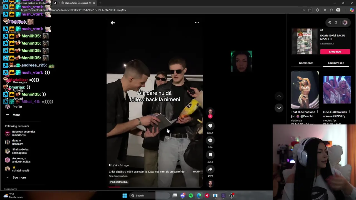Open vladonair creator name link

point(296,121)
